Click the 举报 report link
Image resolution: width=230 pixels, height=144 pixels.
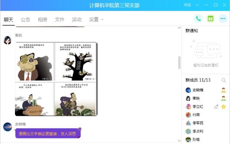pyautogui.click(x=187, y=5)
